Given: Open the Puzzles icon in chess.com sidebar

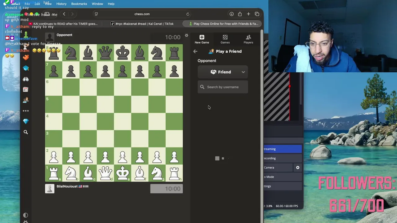Looking at the screenshot, I should point(26,57).
